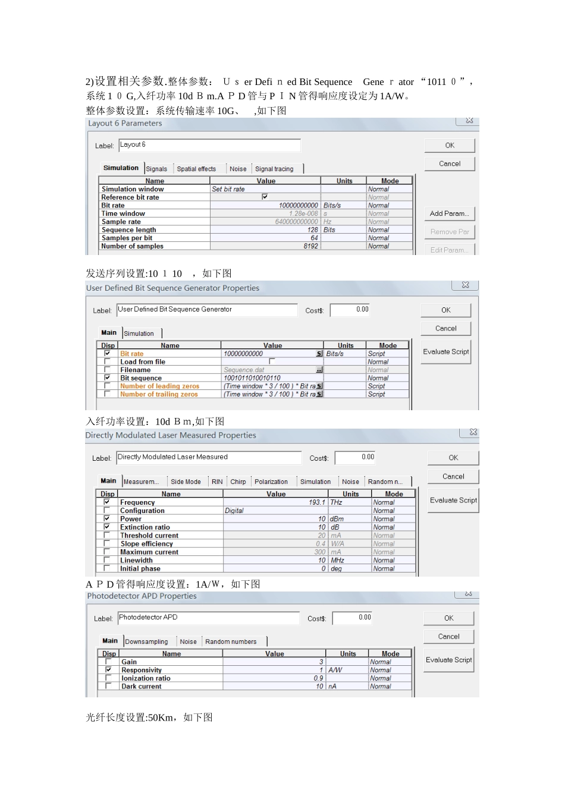Open Simulation window Set bit rate dropdown
Screen dimensions: 565x799
point(265,189)
